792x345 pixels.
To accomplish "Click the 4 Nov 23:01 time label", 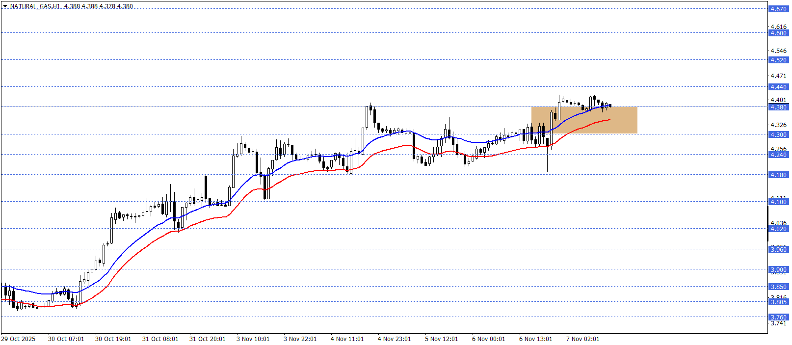I will pyautogui.click(x=394, y=339).
